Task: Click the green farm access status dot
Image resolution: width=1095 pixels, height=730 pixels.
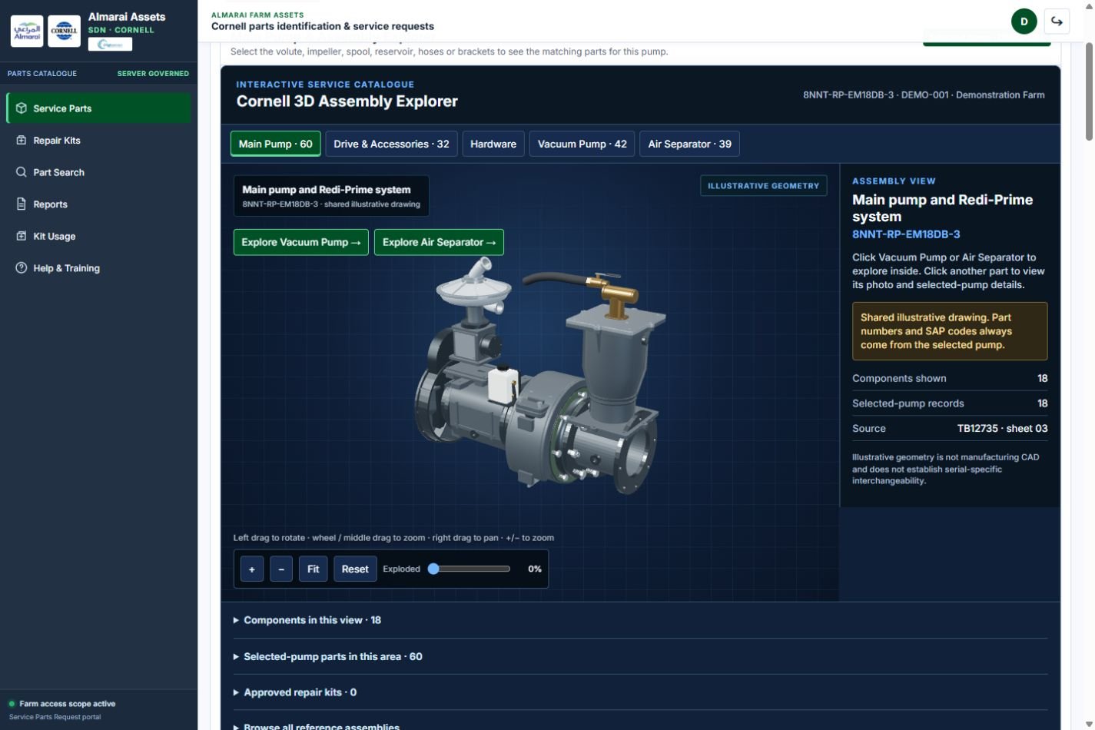Action: click(12, 704)
